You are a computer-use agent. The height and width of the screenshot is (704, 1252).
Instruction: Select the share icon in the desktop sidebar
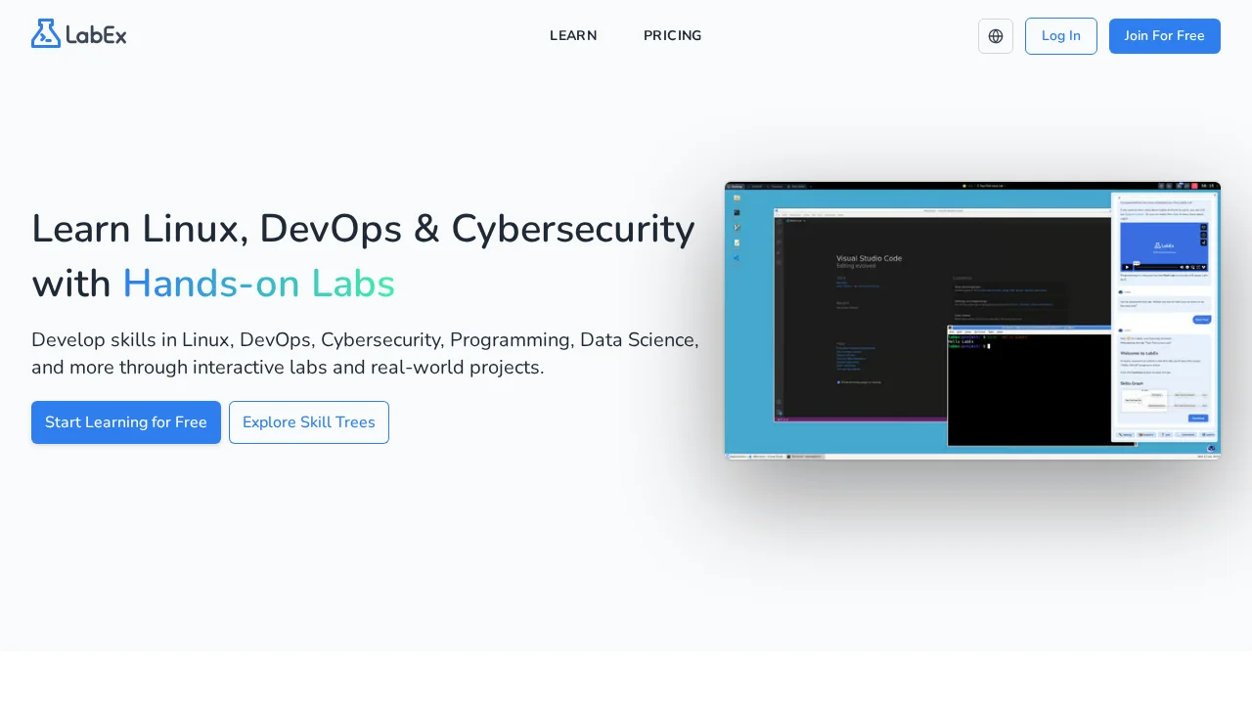click(737, 258)
